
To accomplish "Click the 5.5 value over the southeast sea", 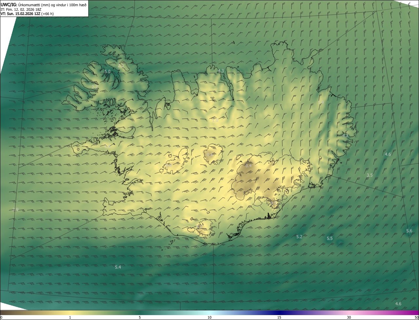I will tap(330, 239).
